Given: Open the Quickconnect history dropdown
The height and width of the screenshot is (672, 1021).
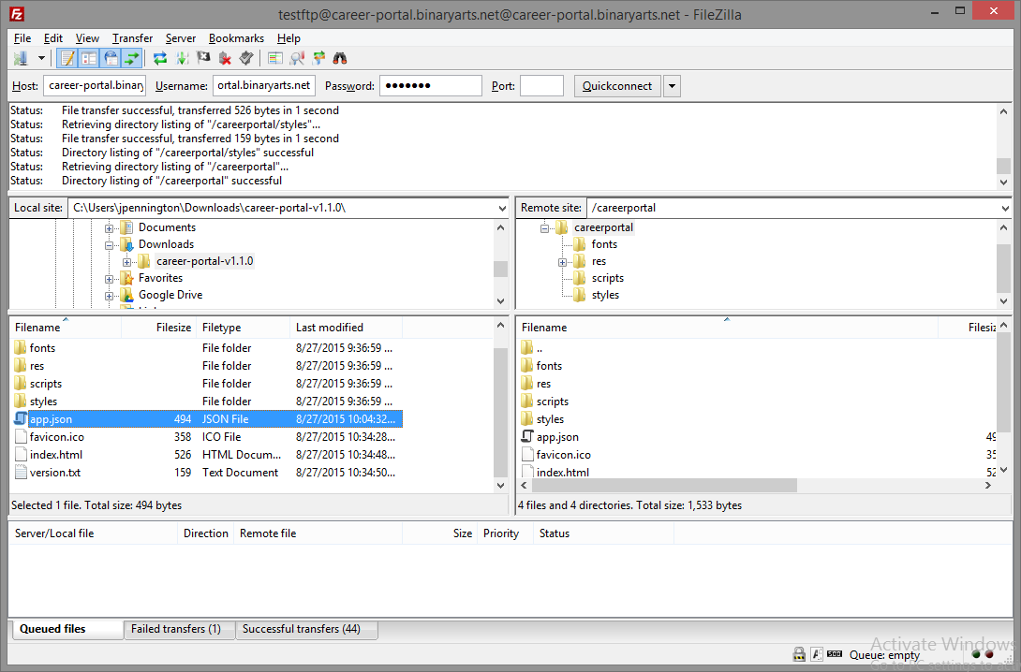Looking at the screenshot, I should (x=672, y=86).
